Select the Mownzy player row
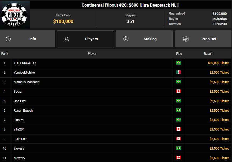232x162 pixels. tap(20, 158)
